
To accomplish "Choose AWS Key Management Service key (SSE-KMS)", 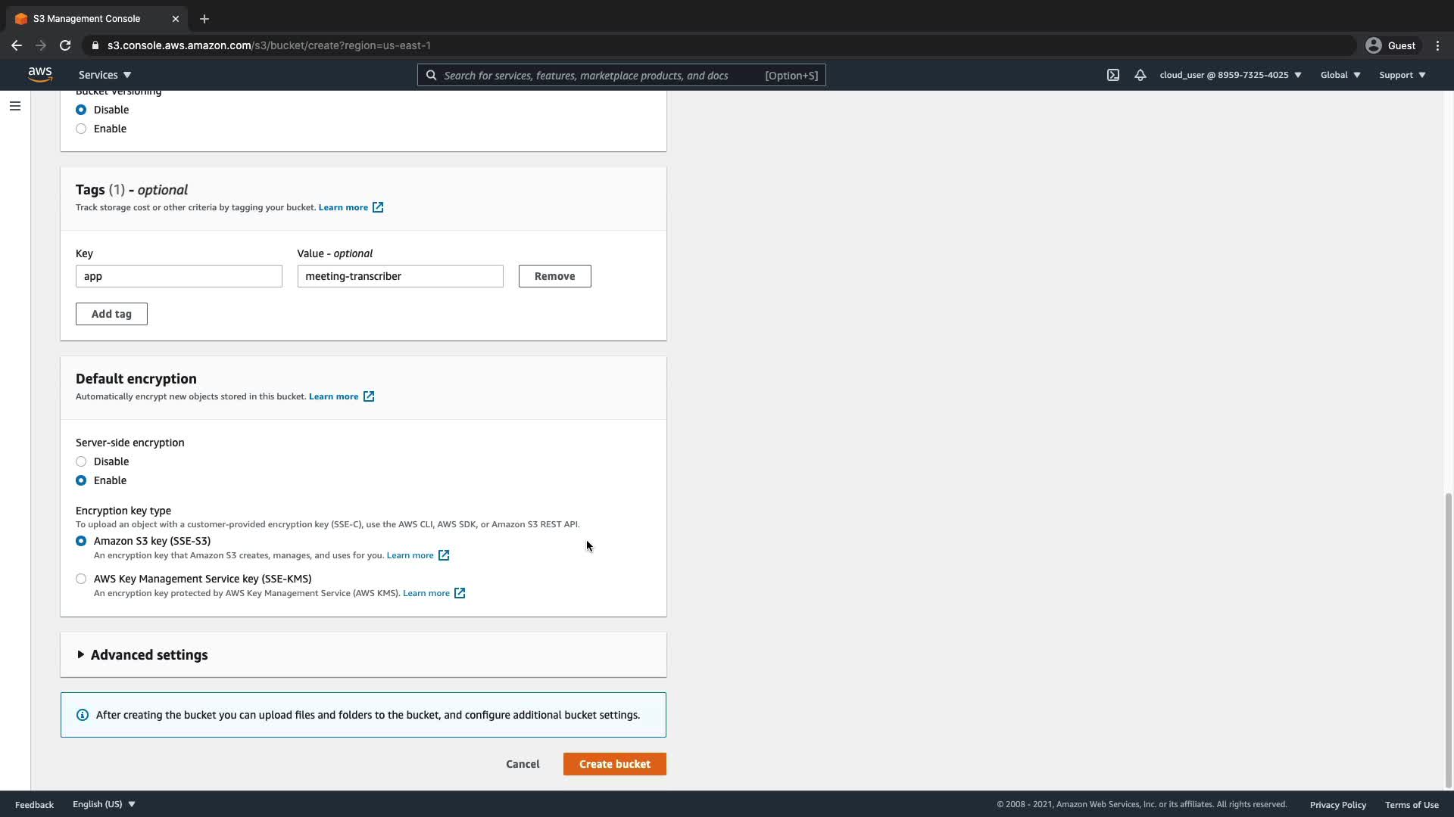I will pyautogui.click(x=81, y=579).
